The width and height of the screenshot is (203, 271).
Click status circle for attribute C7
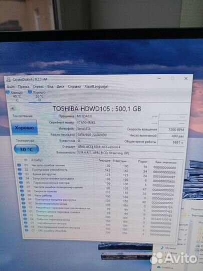click(x=27, y=230)
